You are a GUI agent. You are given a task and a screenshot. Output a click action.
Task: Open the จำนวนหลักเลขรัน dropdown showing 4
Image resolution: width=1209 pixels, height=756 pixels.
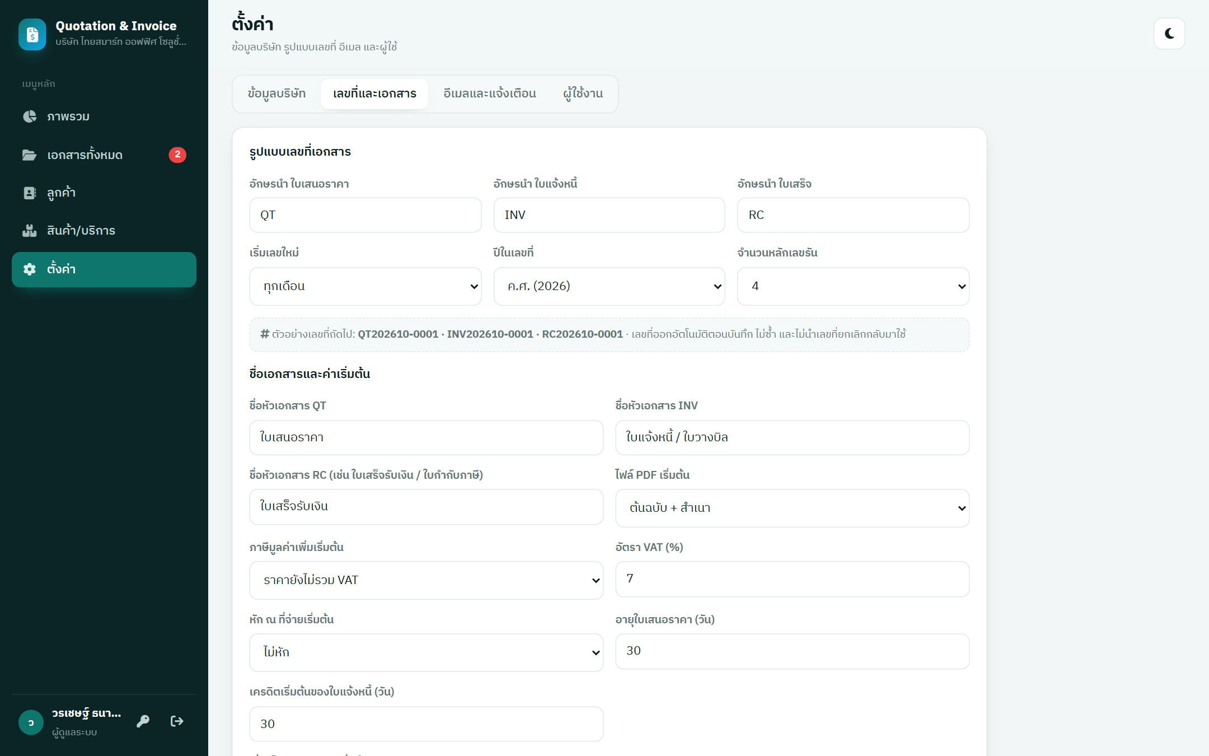pos(853,286)
